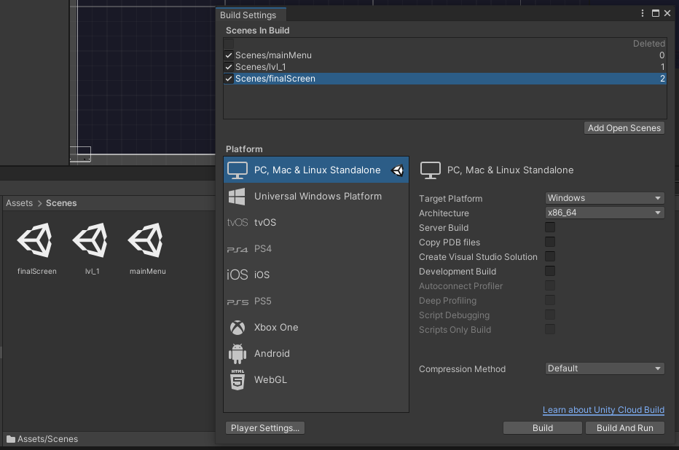Uncheck Scenes/mainMenu in build list
This screenshot has height=450, width=679.
pyautogui.click(x=229, y=55)
